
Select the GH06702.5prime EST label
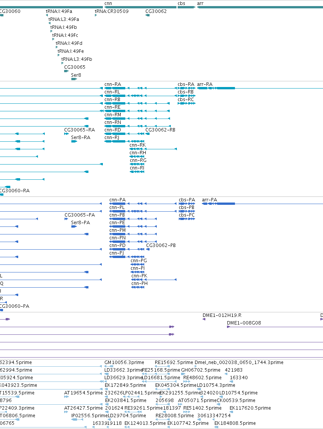pos(200,370)
